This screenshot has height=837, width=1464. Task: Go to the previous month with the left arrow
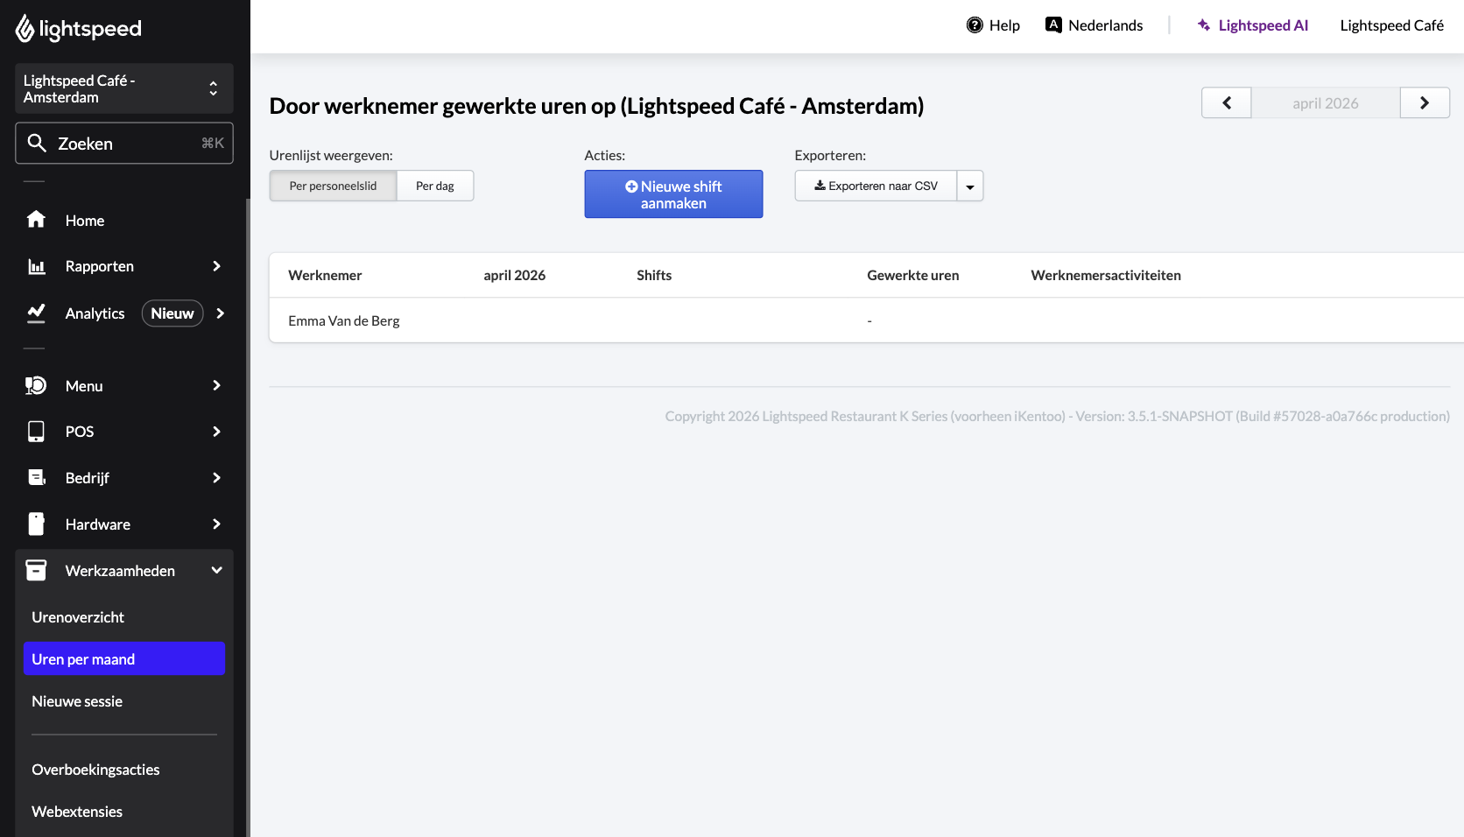1226,102
